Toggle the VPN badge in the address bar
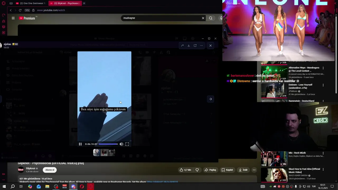Screen dimensions: 338x190 click(x=27, y=10)
